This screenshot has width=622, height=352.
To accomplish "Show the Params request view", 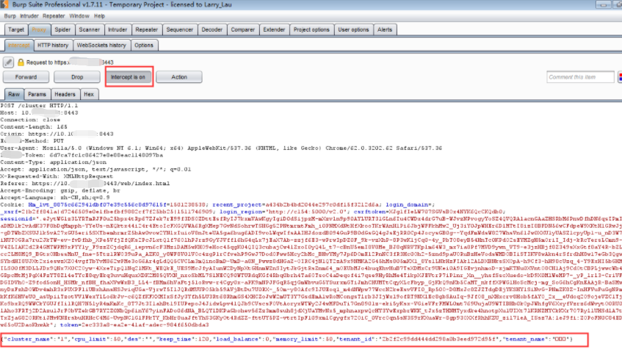I will pyautogui.click(x=37, y=95).
